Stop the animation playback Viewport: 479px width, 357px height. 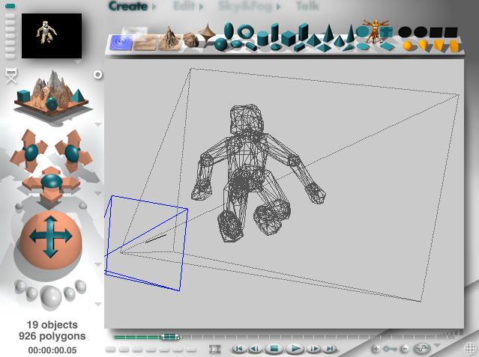click(x=274, y=349)
